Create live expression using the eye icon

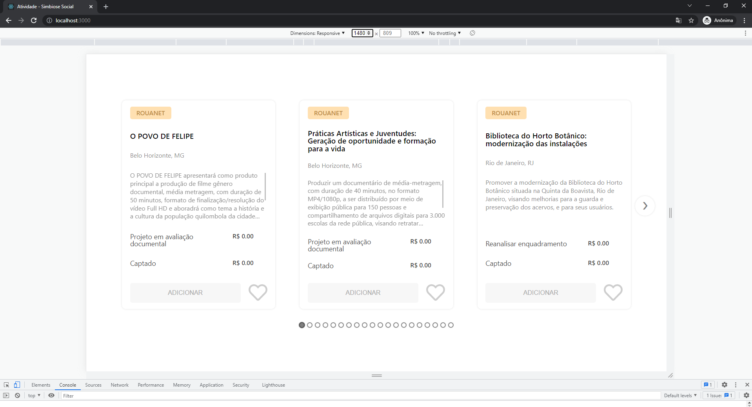pyautogui.click(x=51, y=395)
